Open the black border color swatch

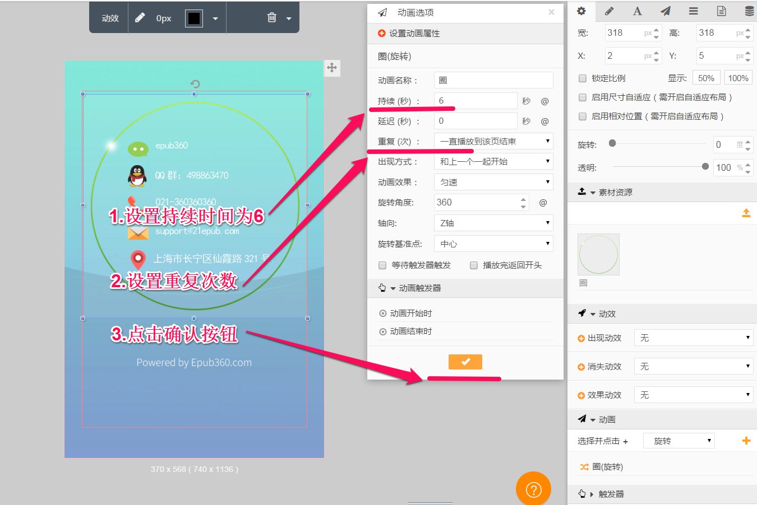(x=194, y=18)
